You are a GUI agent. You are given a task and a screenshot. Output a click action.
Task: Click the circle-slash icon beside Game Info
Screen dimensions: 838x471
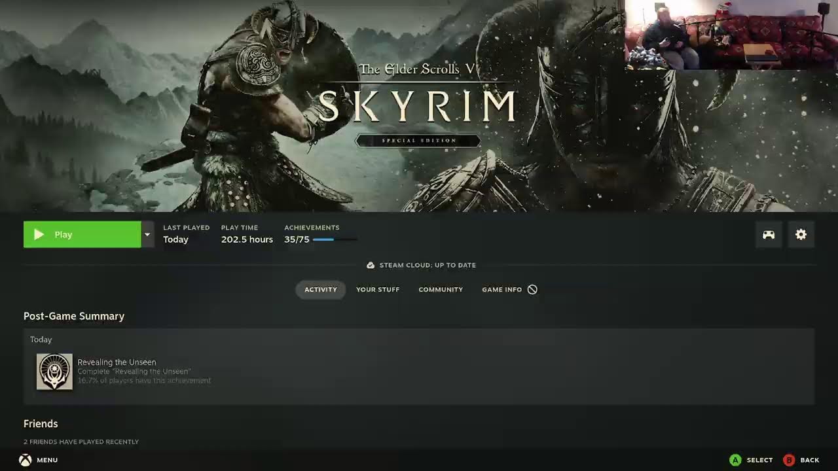(532, 289)
